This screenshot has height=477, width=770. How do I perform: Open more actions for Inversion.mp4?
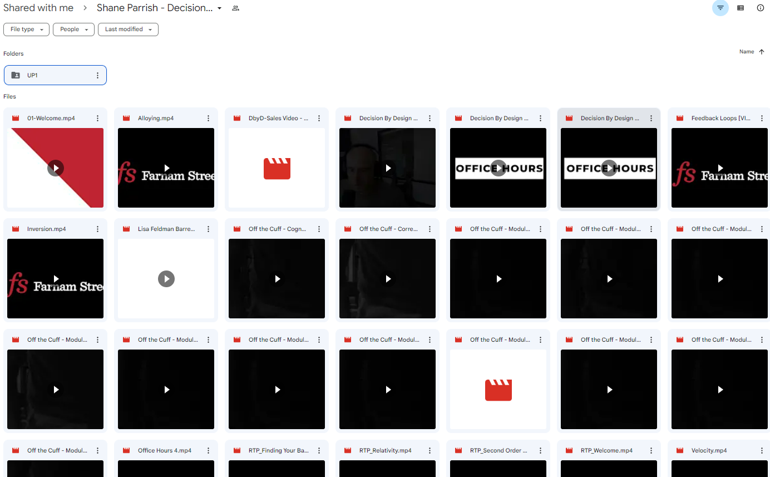click(97, 229)
